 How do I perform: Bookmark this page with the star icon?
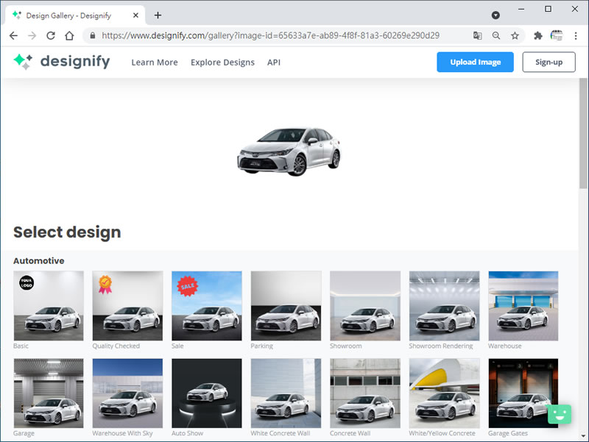click(x=515, y=35)
